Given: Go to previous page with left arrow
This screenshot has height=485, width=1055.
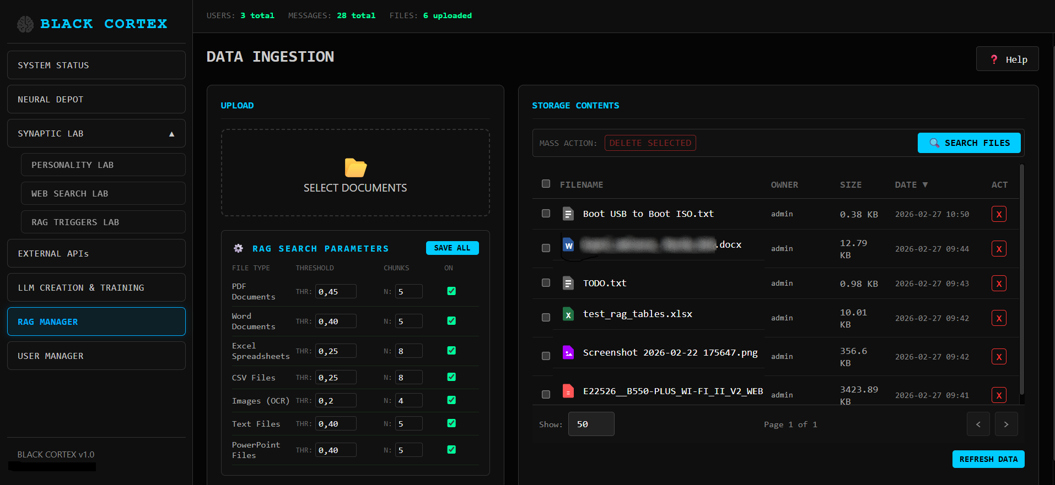Looking at the screenshot, I should click(978, 424).
